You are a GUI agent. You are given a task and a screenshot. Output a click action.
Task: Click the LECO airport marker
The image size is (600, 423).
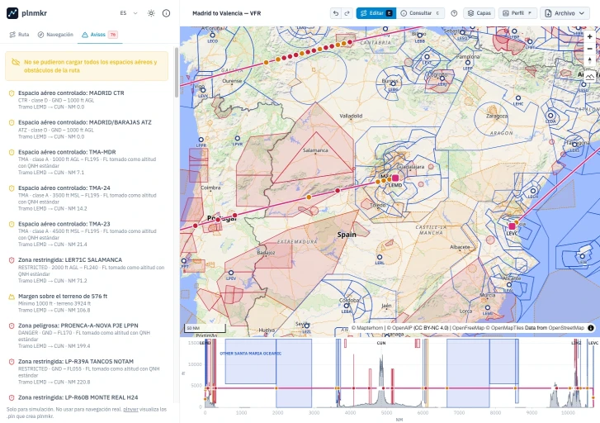[212, 35]
